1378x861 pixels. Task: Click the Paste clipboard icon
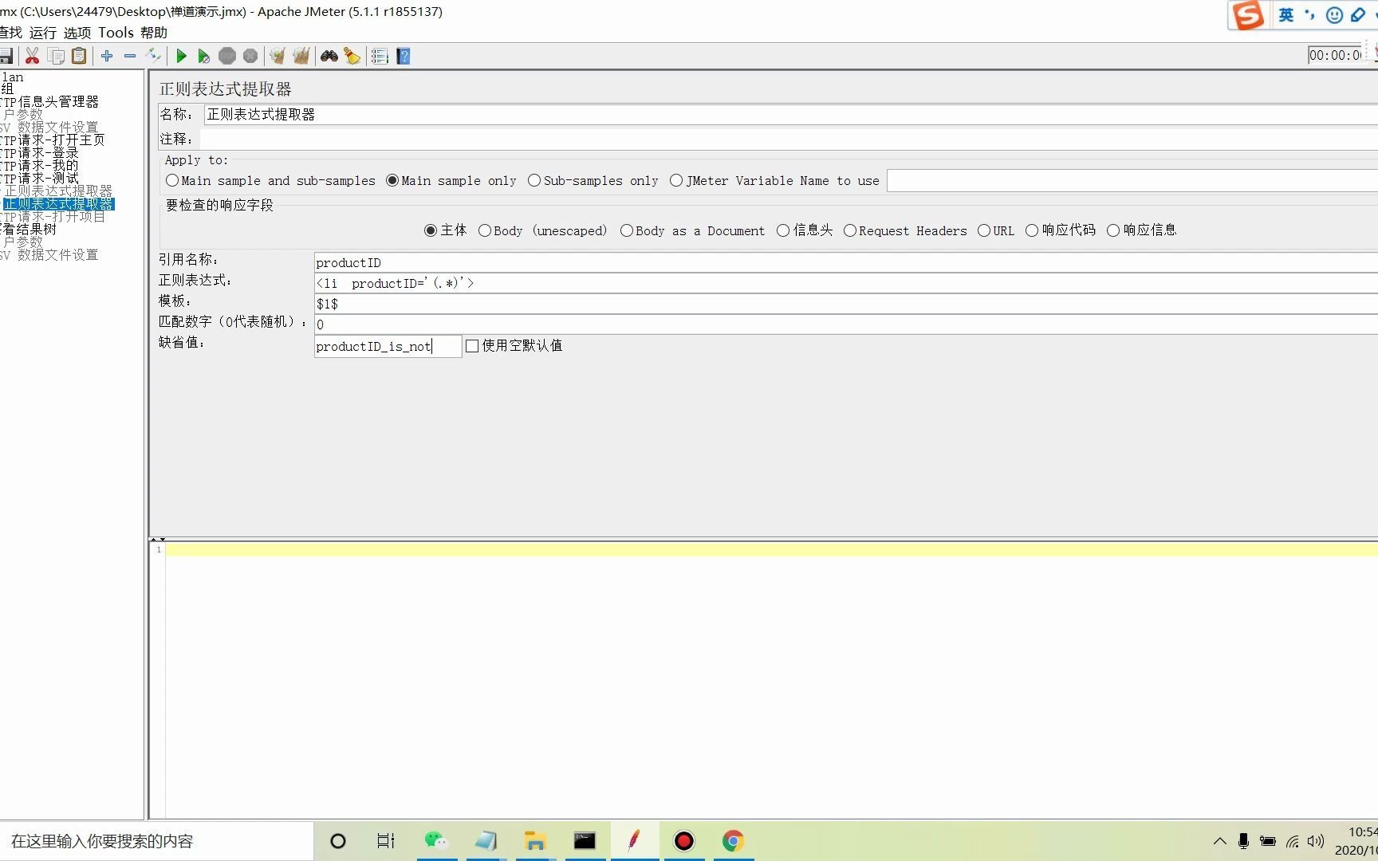(x=79, y=56)
